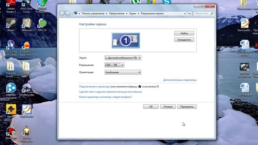The image size is (258, 145).
Task: Launch LogMeIn Hamachi icon
Action: pos(11,91)
